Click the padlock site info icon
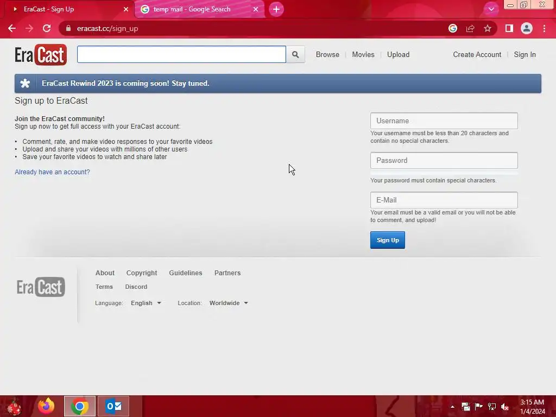 (68, 28)
